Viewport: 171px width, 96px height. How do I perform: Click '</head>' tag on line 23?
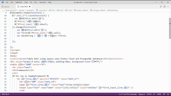pyautogui.click(x=14, y=53)
